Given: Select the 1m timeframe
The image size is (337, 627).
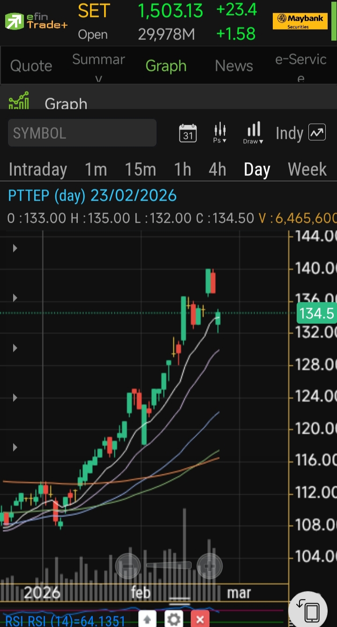Looking at the screenshot, I should click(96, 169).
